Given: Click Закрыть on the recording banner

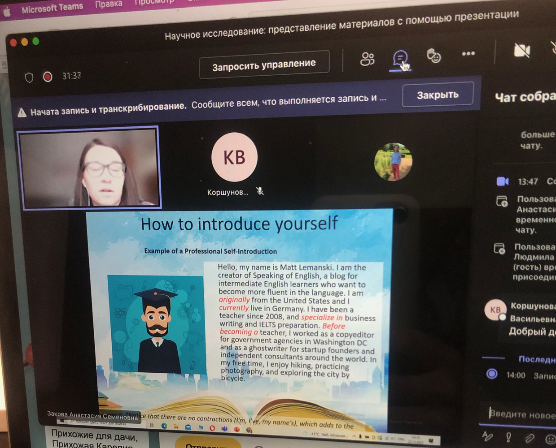Looking at the screenshot, I should click(438, 95).
